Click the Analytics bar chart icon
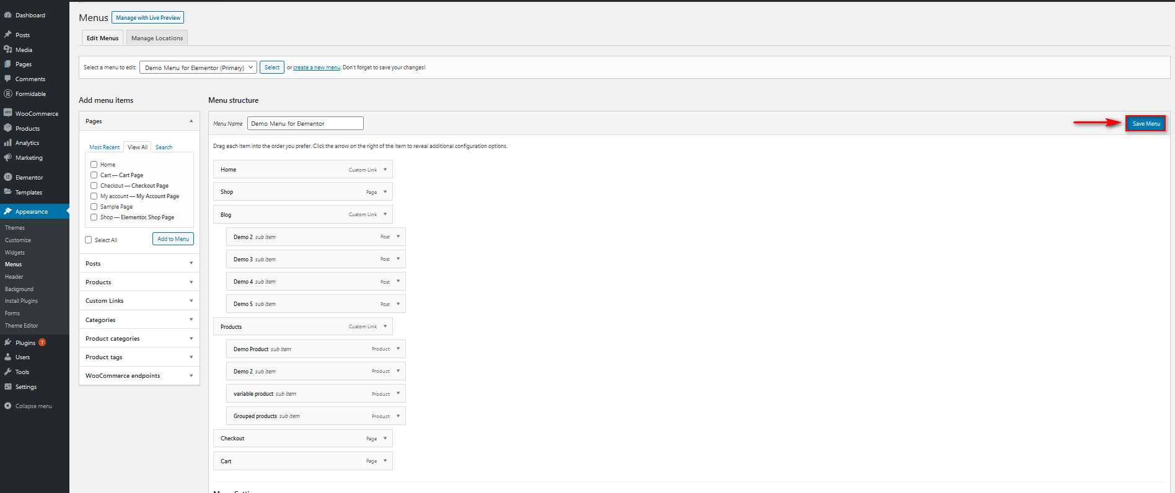 click(x=8, y=142)
